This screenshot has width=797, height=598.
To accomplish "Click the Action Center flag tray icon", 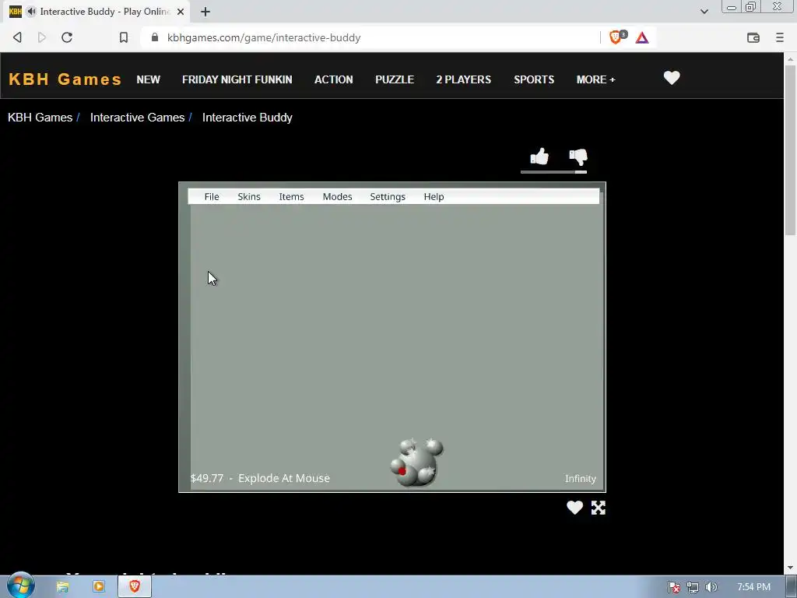I will click(x=674, y=587).
